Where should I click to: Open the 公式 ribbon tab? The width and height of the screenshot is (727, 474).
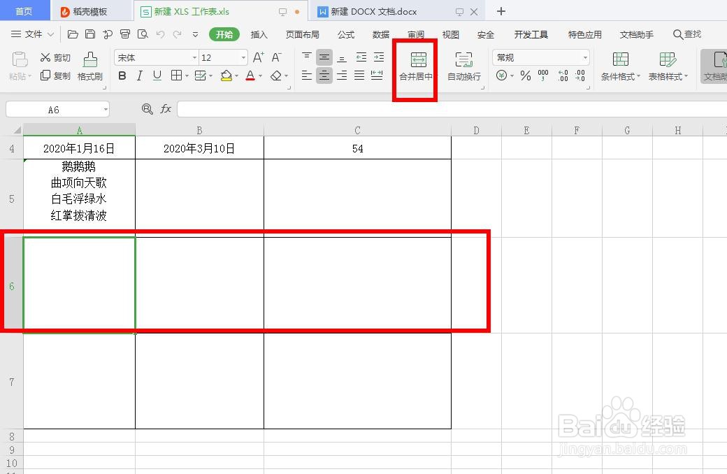pos(346,34)
